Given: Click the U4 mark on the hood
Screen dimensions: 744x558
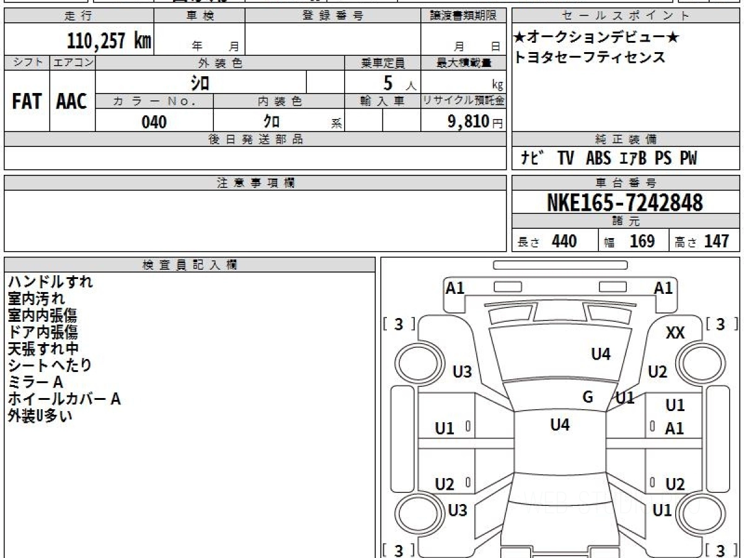Looking at the screenshot, I should (x=601, y=354).
